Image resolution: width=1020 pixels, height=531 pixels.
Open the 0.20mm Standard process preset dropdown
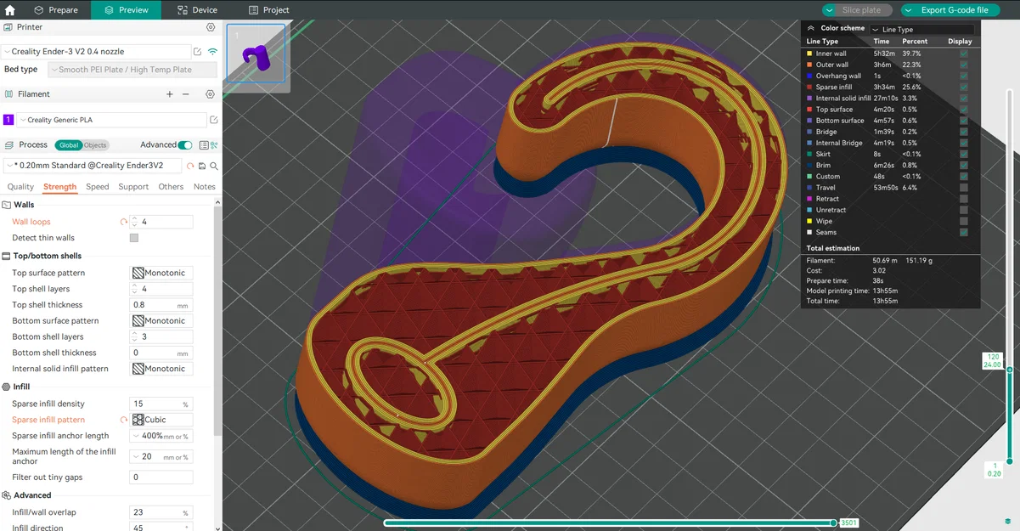point(93,166)
